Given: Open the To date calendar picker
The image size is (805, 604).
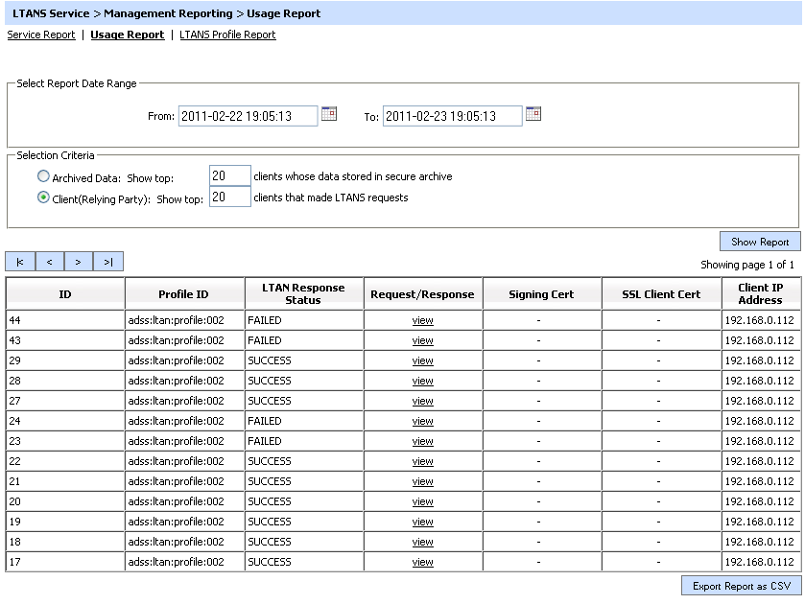Looking at the screenshot, I should [533, 114].
